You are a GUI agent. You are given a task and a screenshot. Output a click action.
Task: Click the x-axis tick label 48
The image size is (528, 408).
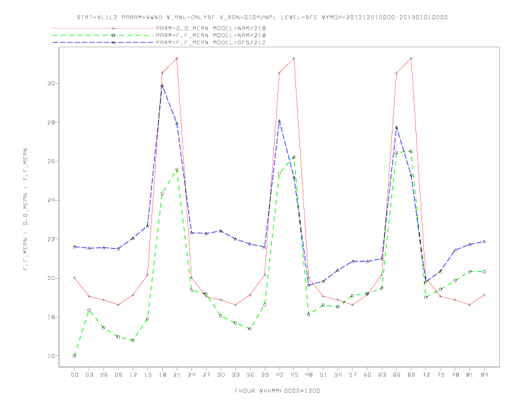pyautogui.click(x=309, y=375)
